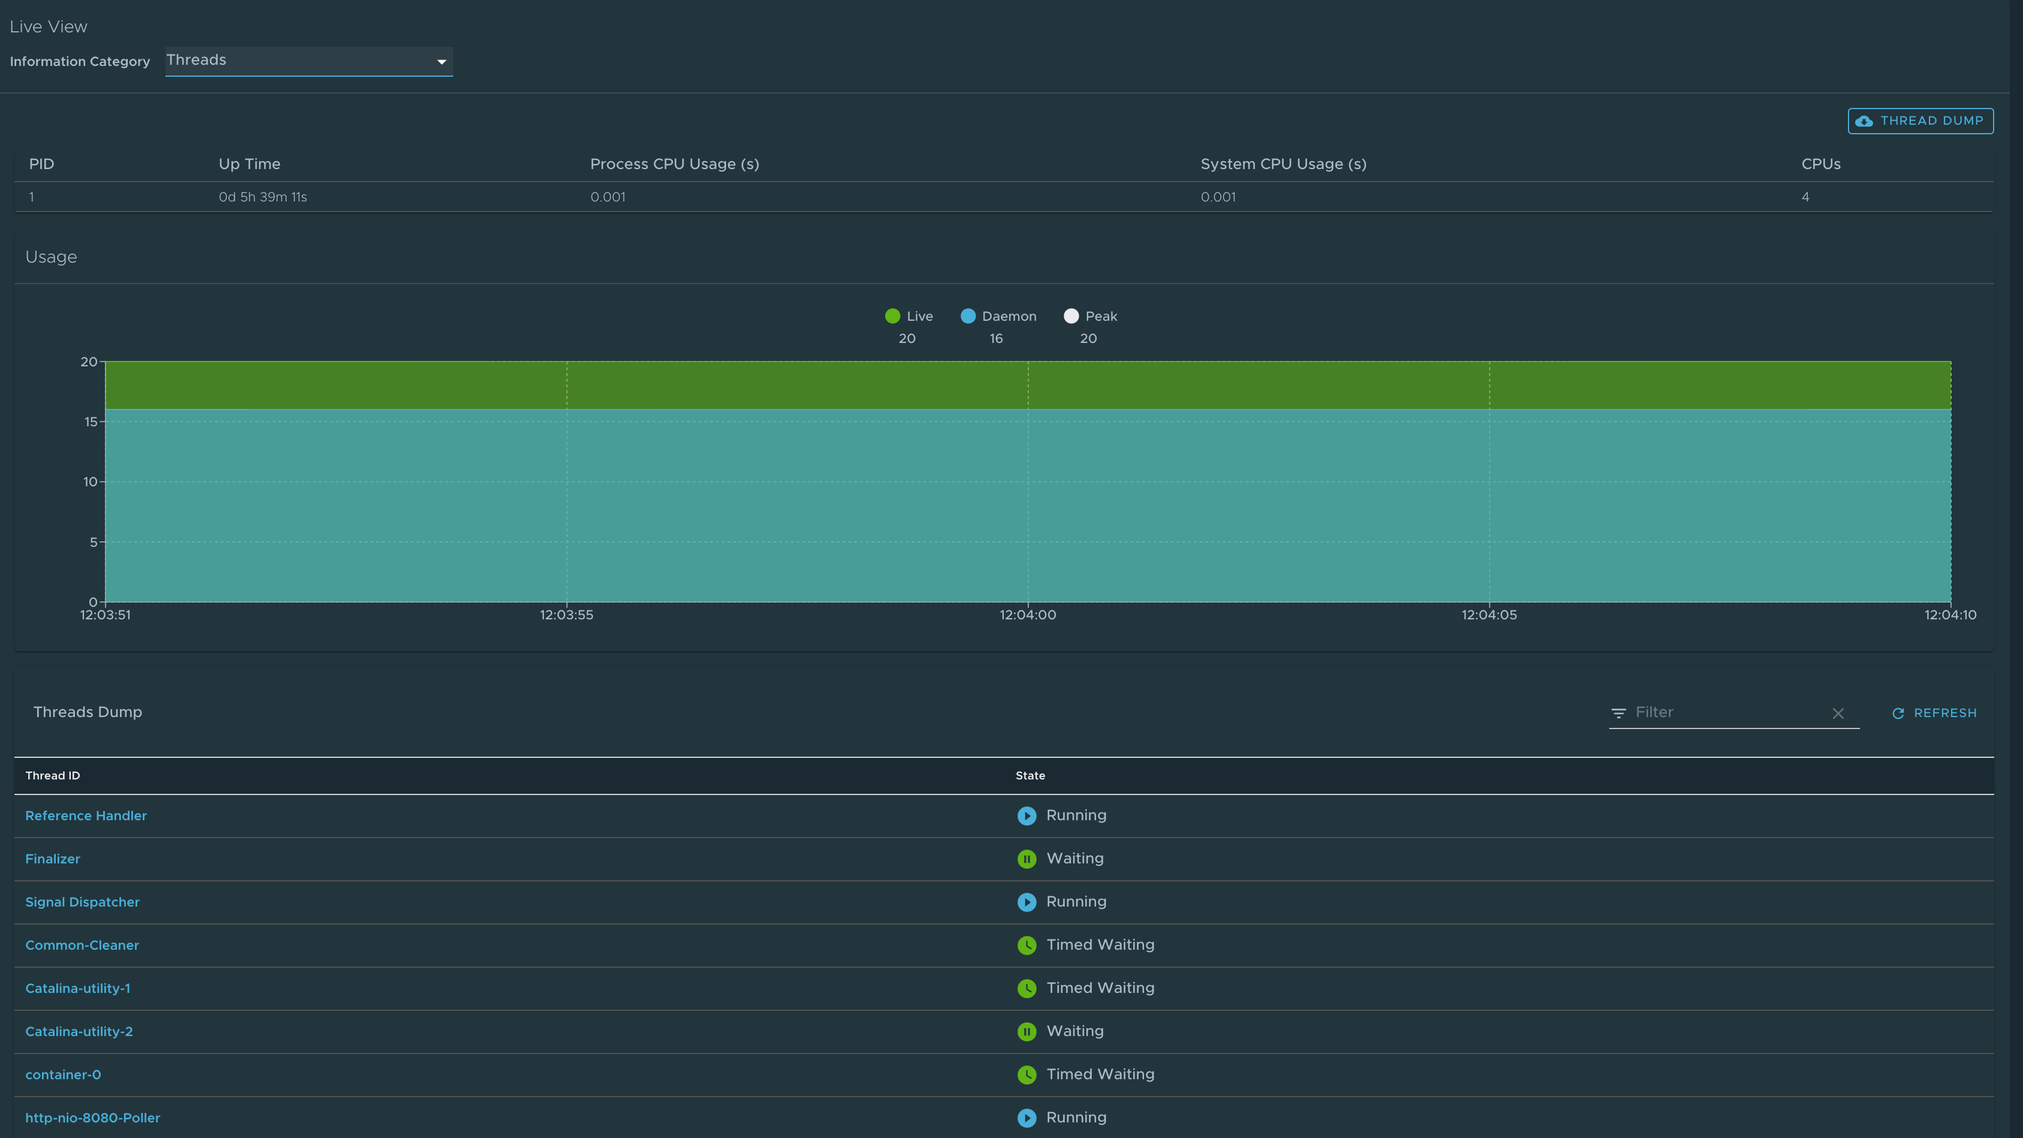Click Timed Waiting clock icon for Common-Cleaner

(1026, 945)
